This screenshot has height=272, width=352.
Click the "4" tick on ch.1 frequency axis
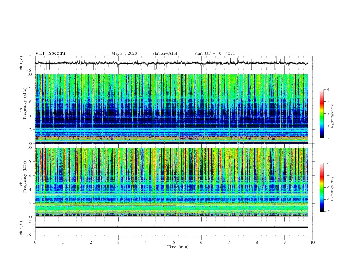pos(32,116)
